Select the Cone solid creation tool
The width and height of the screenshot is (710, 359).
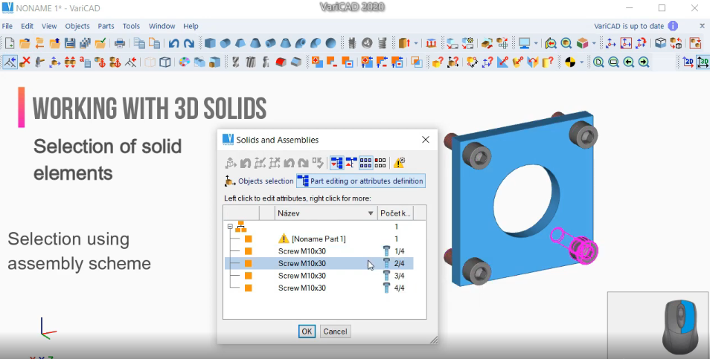click(x=255, y=43)
